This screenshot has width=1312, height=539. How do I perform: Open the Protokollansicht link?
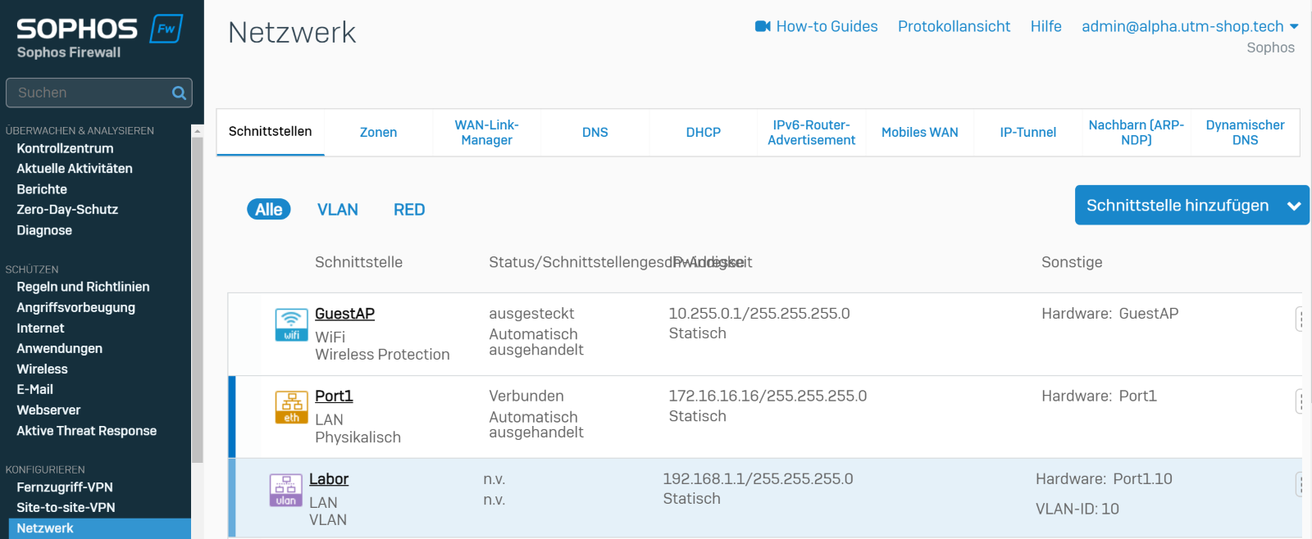click(954, 26)
